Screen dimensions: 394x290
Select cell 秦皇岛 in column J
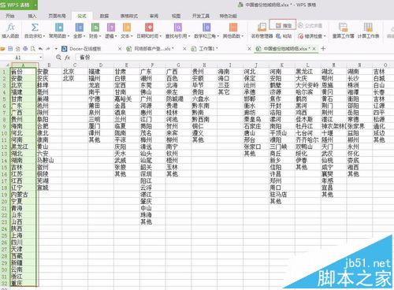coord(256,119)
